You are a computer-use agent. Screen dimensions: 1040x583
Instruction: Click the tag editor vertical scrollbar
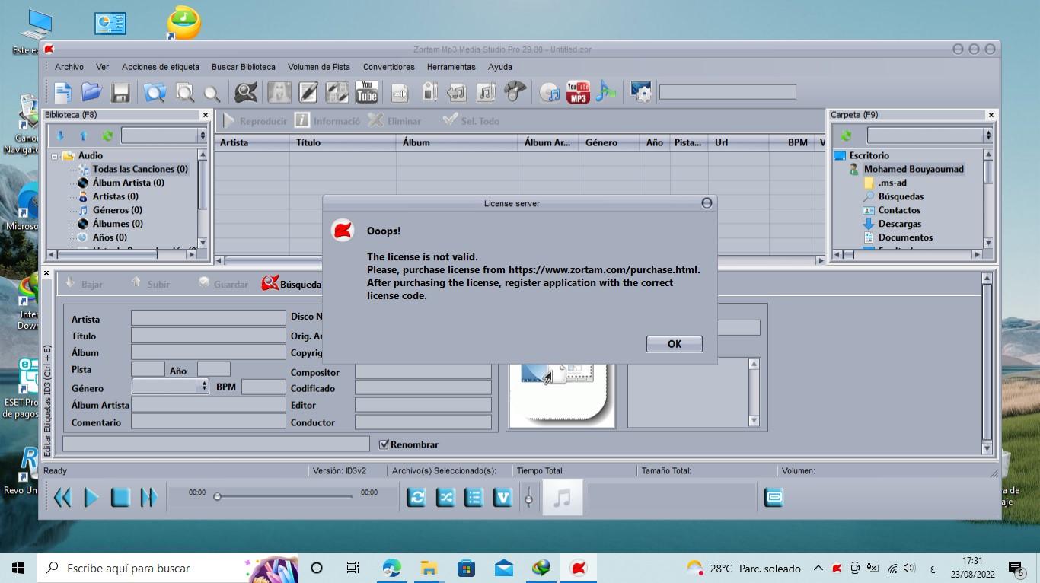pos(987,363)
